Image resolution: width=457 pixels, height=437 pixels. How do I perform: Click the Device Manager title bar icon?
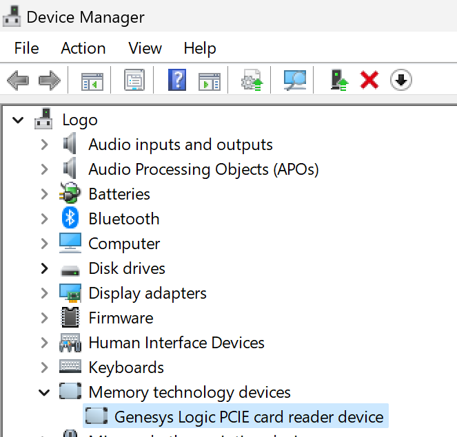[x=12, y=17]
